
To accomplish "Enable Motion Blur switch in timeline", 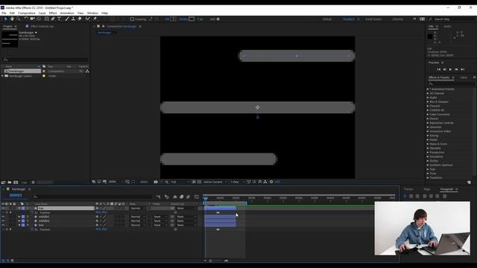I will (188, 197).
